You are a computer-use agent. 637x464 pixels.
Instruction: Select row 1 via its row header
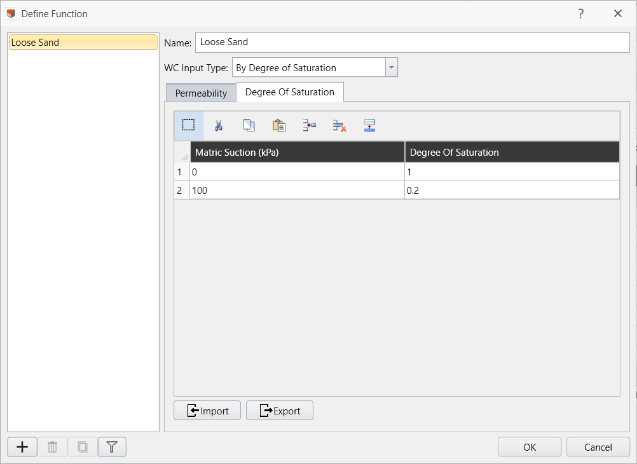(x=182, y=172)
